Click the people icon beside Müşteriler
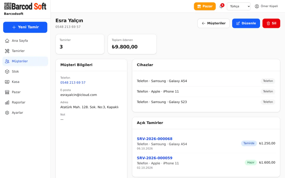This screenshot has height=178, width=285. 7,61
